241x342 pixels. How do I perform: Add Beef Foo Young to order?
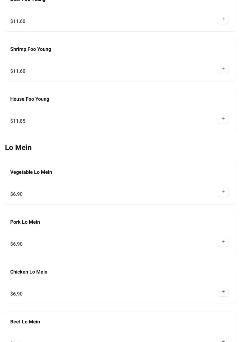click(x=223, y=19)
